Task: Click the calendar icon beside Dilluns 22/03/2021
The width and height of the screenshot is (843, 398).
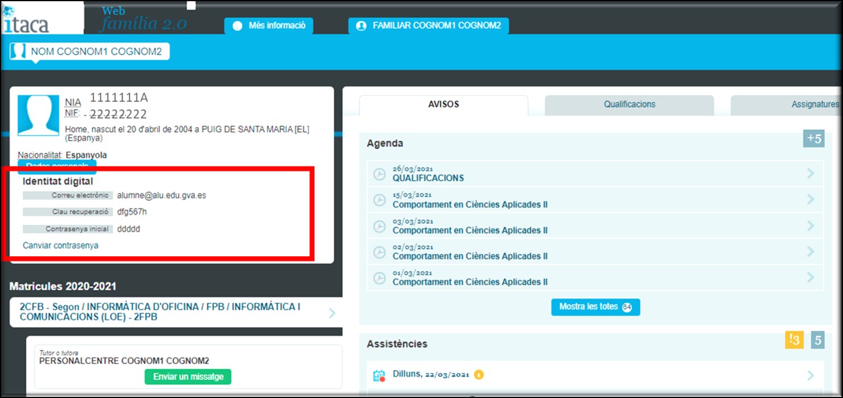Action: point(378,375)
